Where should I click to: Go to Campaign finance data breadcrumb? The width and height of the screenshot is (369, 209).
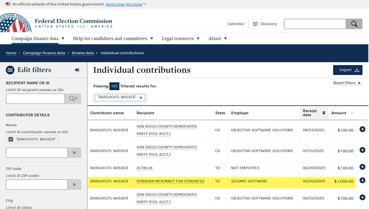(44, 53)
